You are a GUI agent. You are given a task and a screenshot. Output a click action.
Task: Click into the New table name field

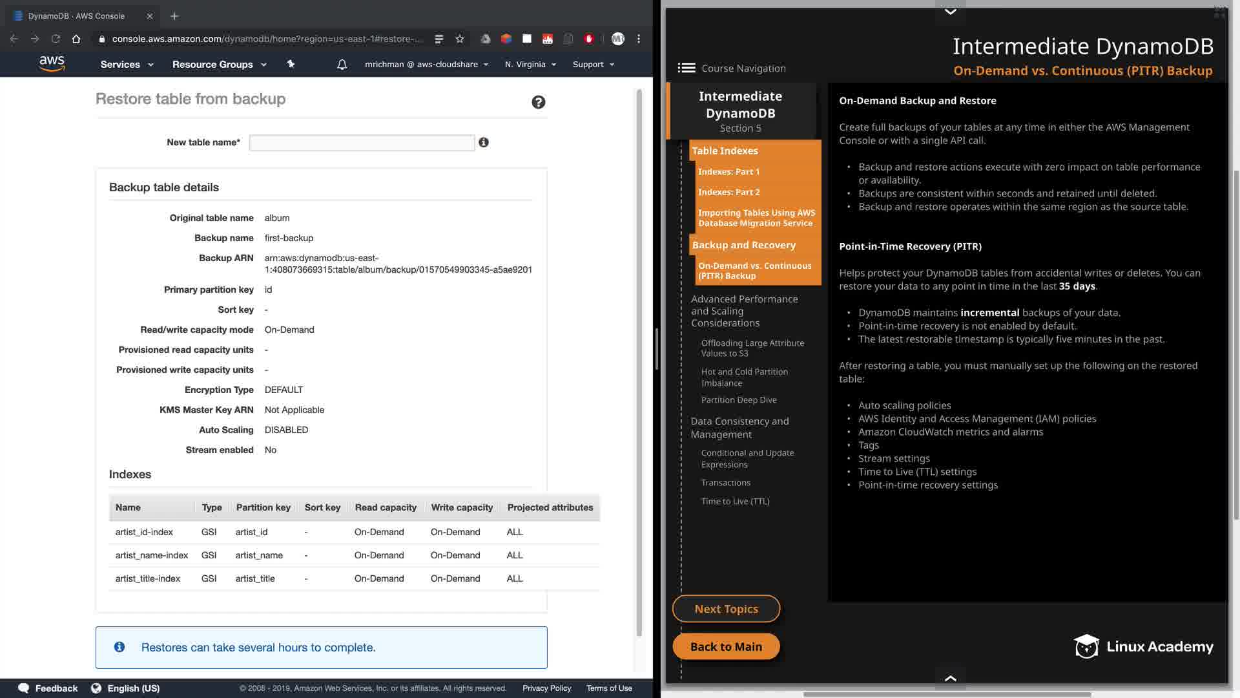[x=362, y=143]
